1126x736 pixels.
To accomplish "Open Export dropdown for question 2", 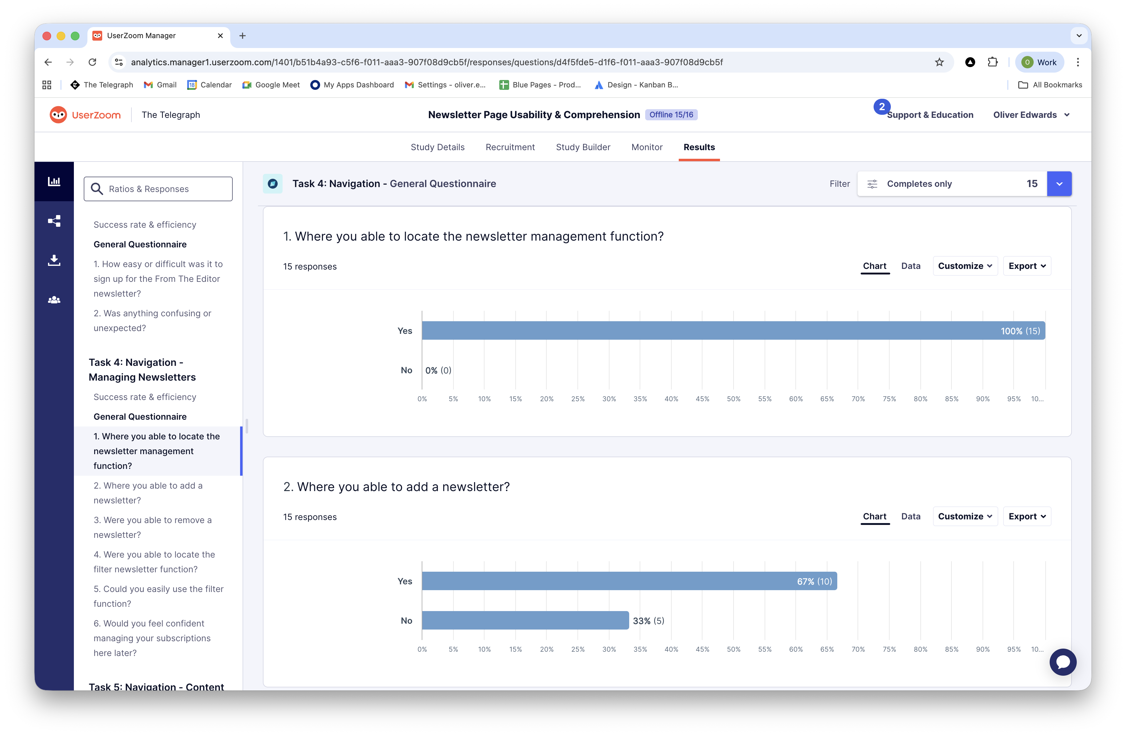I will (x=1027, y=517).
